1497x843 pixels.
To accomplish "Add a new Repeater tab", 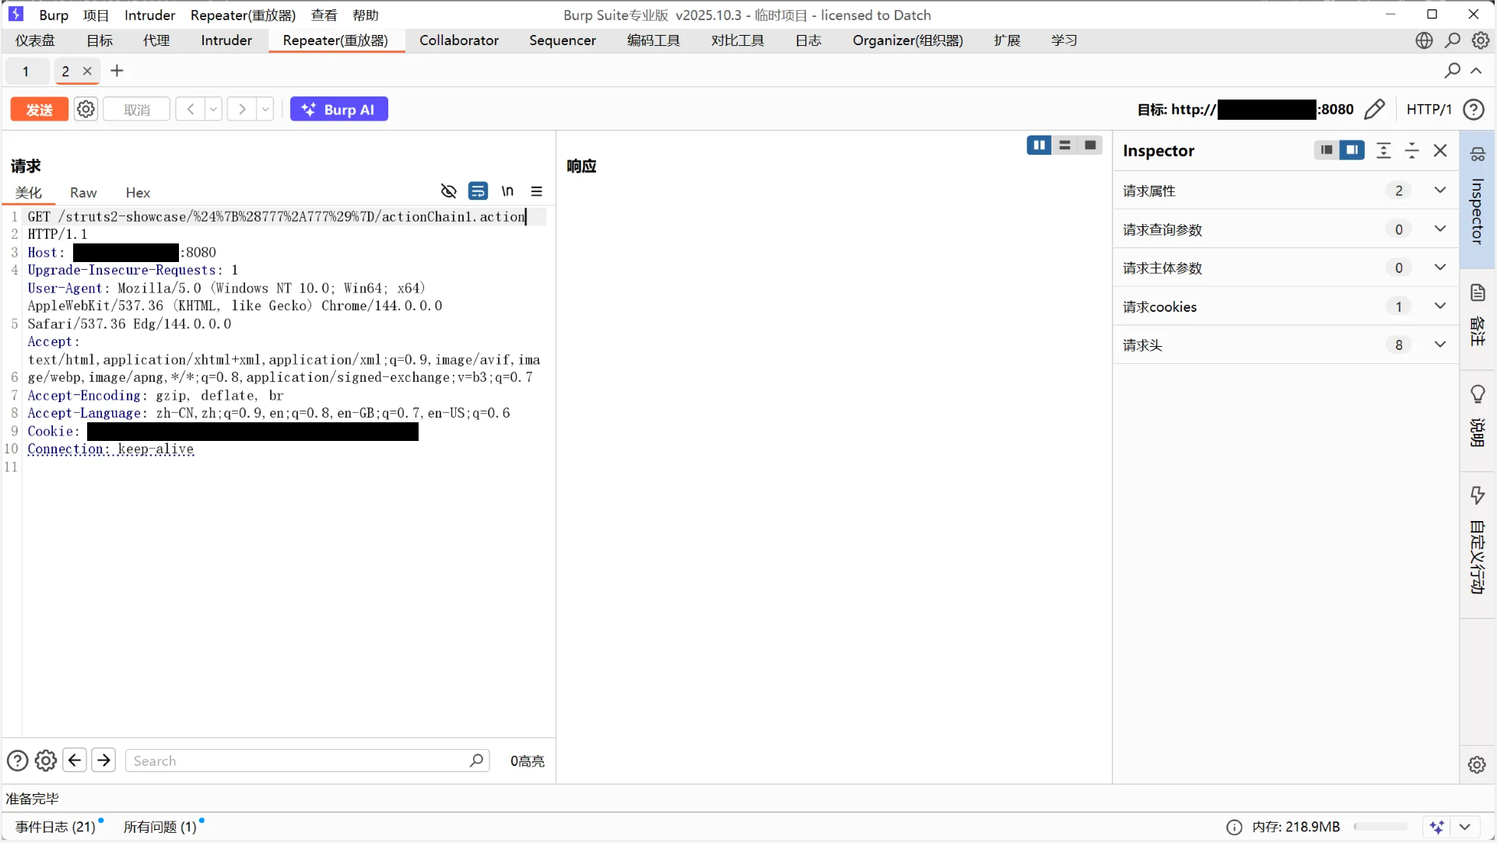I will pyautogui.click(x=117, y=71).
